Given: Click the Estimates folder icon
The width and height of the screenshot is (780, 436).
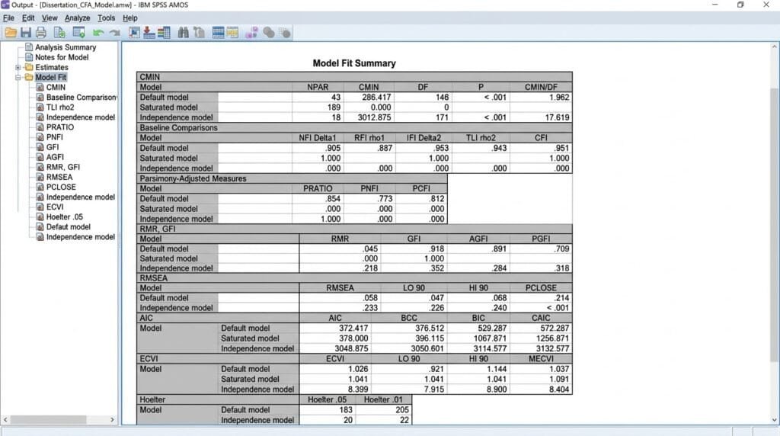Looking at the screenshot, I should tap(29, 67).
